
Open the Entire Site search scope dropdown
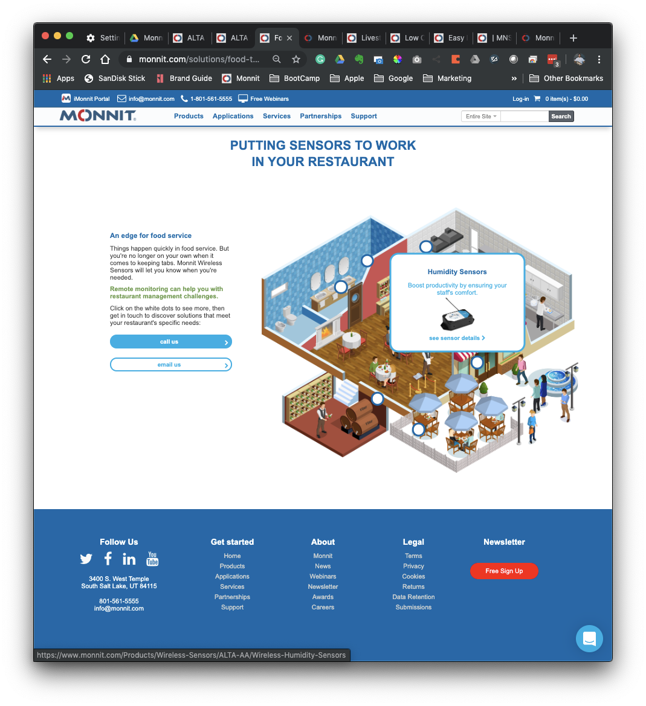[x=480, y=116]
